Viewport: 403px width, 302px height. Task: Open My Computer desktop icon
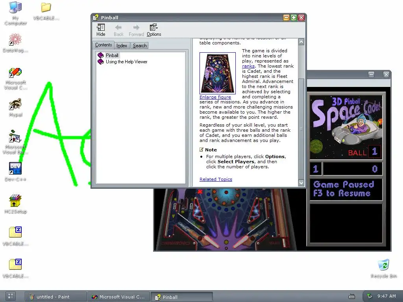tap(15, 13)
